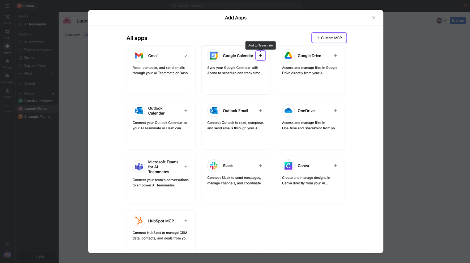This screenshot has height=263, width=470.
Task: Add Google Calendar to Teammate
Action: pyautogui.click(x=261, y=56)
